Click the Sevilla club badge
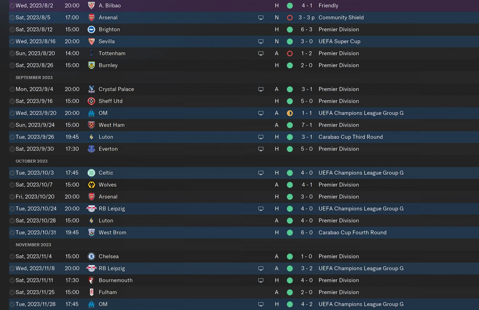Image resolution: width=479 pixels, height=310 pixels. (x=91, y=42)
